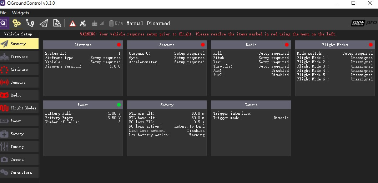Click the vehicle messages warning triangle
The image size is (378, 183).
point(72,24)
